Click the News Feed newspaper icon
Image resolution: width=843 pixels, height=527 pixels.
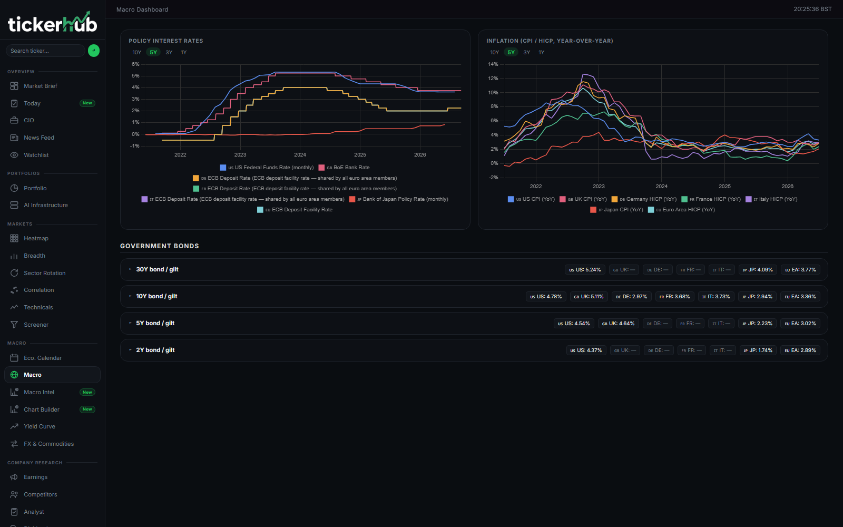point(14,138)
